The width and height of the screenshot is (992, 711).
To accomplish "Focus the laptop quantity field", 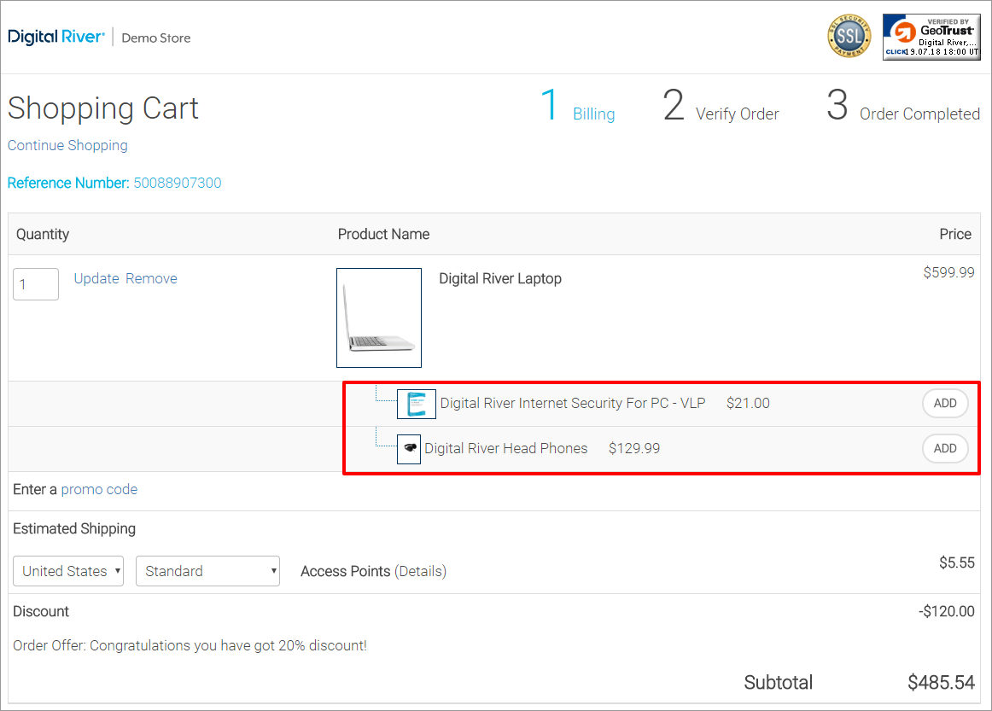I will (36, 284).
